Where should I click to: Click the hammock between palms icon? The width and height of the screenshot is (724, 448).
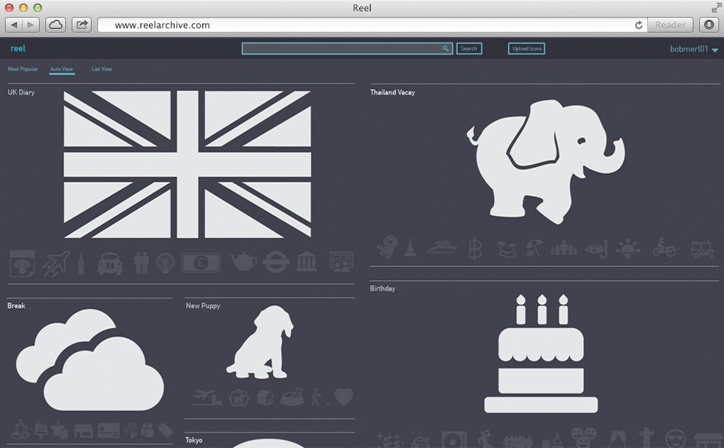coord(506,249)
